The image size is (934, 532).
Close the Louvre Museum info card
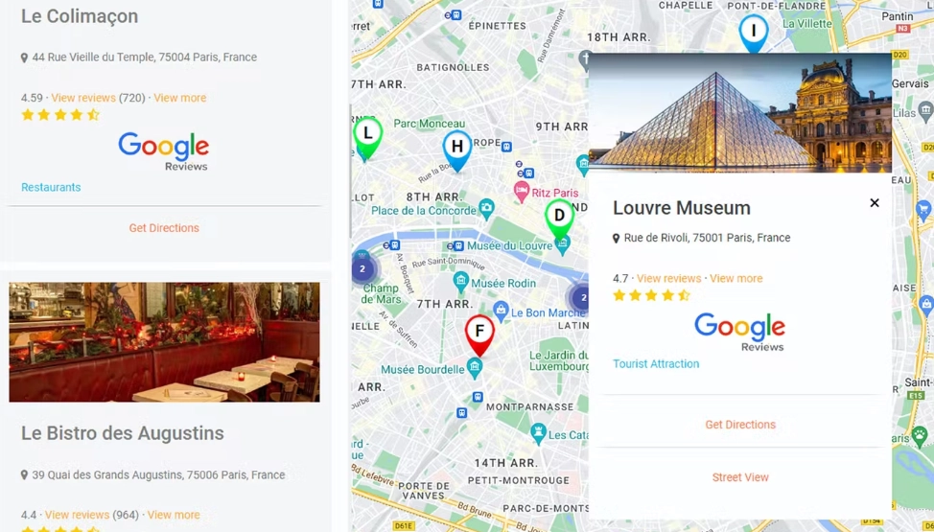(874, 203)
